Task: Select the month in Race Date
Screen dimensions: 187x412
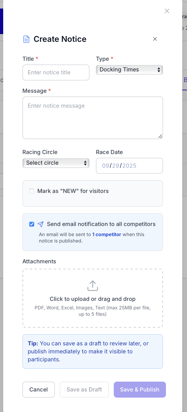Action: pos(105,166)
